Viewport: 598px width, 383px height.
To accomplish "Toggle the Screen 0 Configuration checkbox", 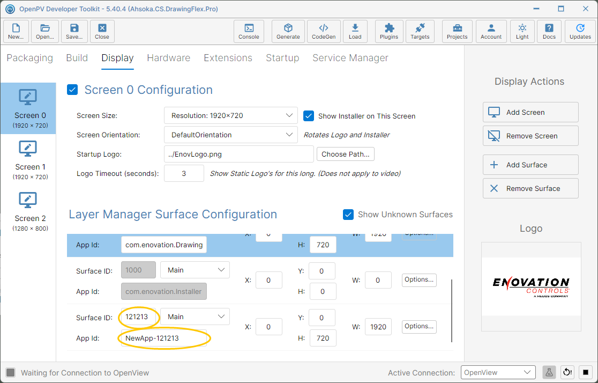I will point(72,90).
